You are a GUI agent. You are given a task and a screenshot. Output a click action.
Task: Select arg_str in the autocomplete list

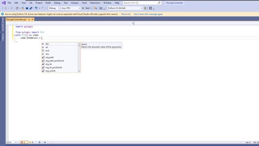click(x=59, y=64)
